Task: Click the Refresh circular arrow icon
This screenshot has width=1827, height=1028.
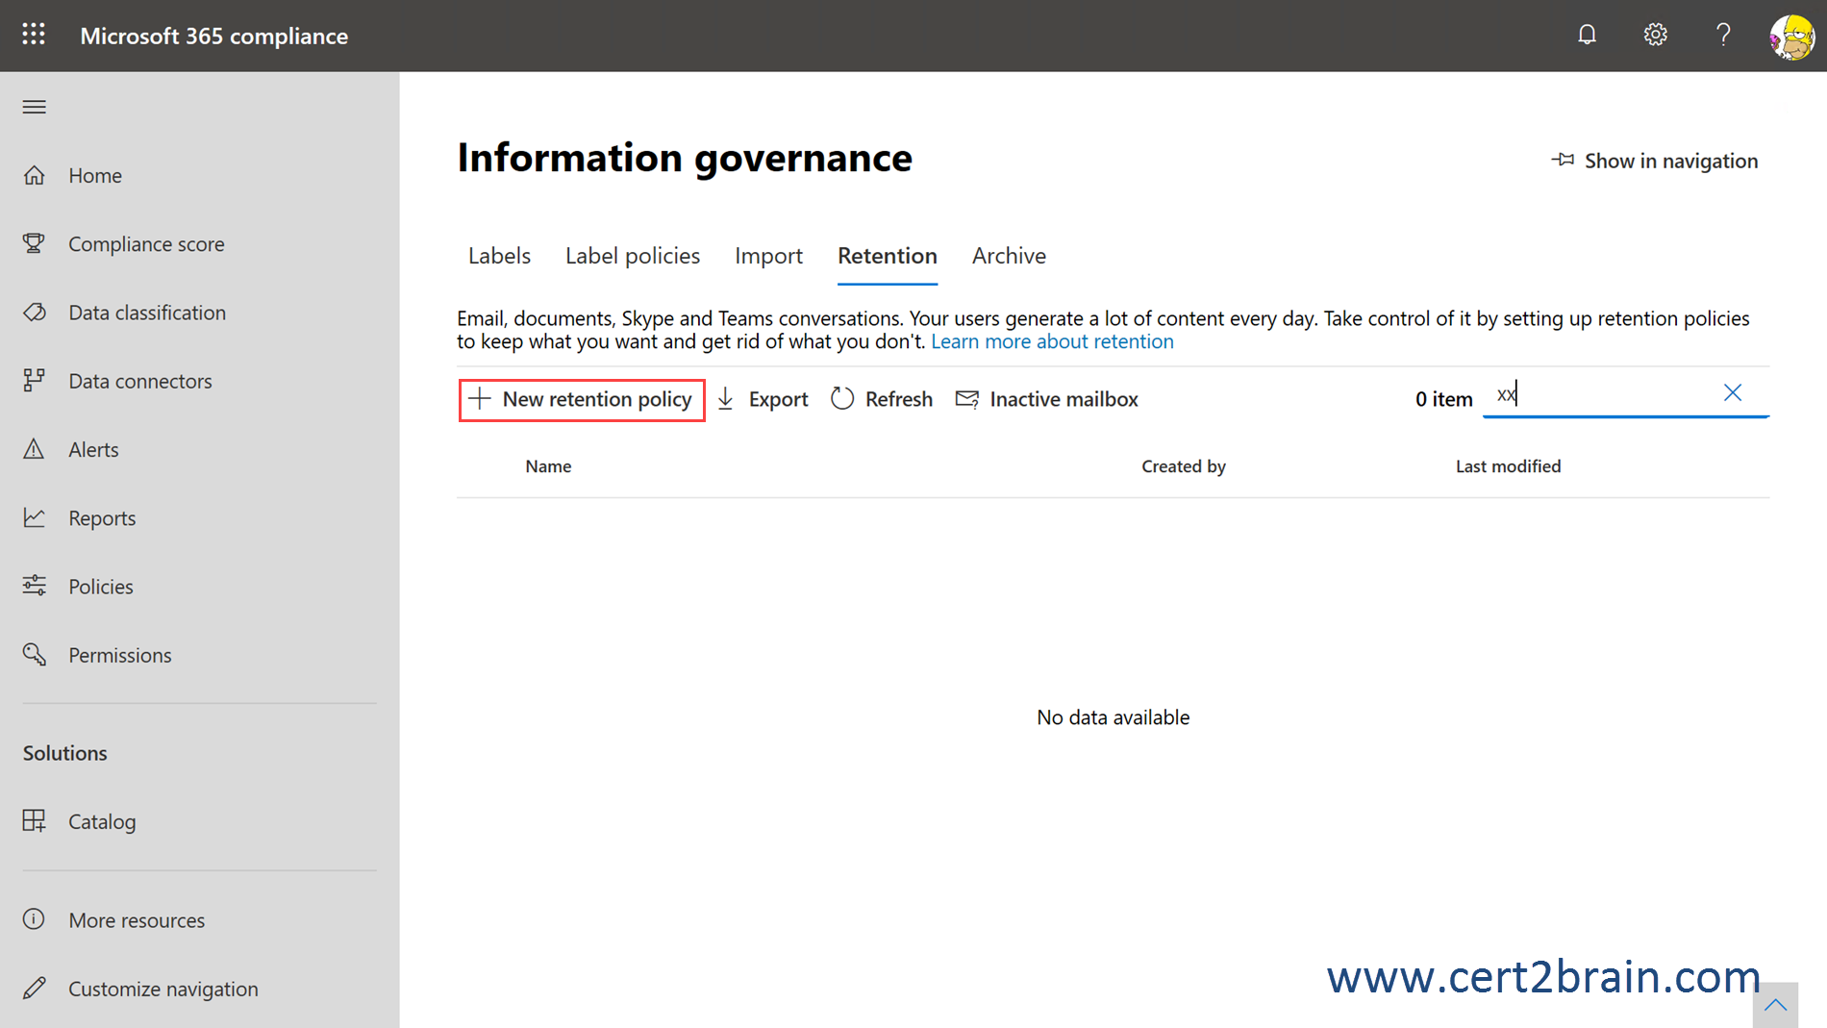Action: click(842, 398)
